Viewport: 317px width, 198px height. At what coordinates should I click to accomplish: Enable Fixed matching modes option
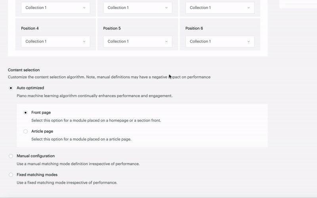pos(11,175)
